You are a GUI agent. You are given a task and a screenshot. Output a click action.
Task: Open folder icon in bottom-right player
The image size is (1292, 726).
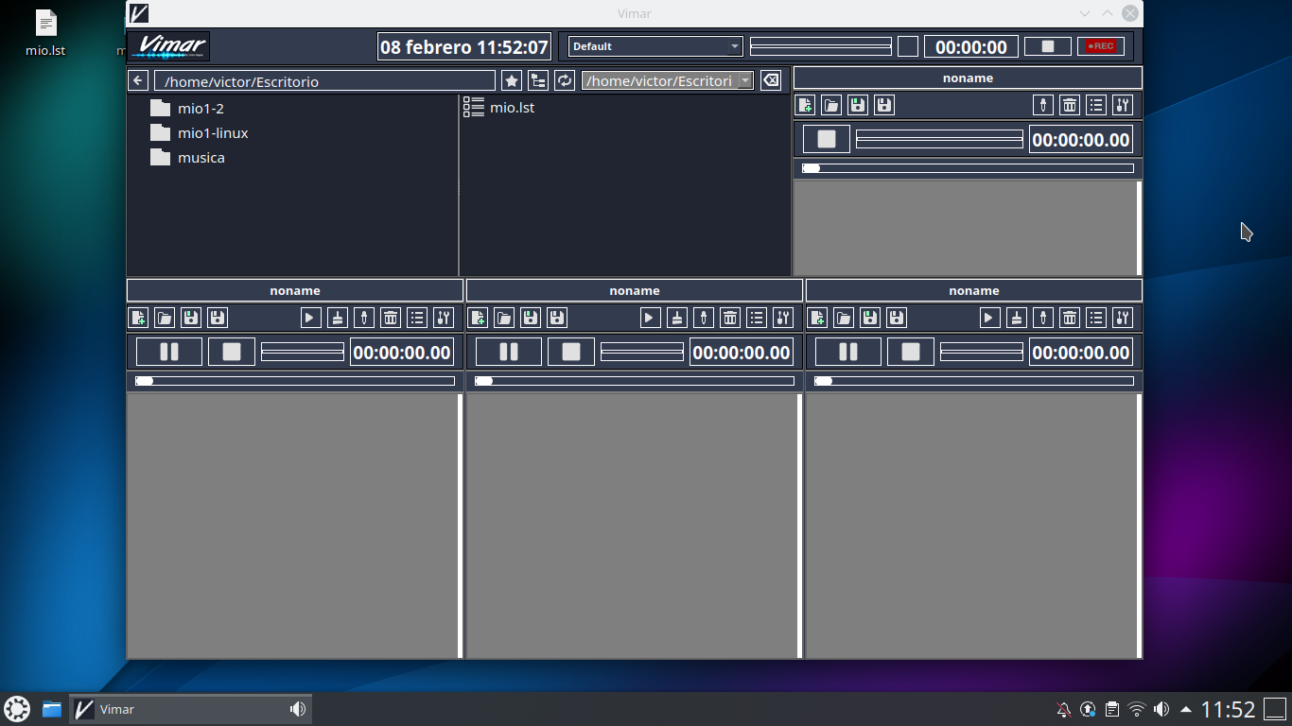[x=845, y=318]
